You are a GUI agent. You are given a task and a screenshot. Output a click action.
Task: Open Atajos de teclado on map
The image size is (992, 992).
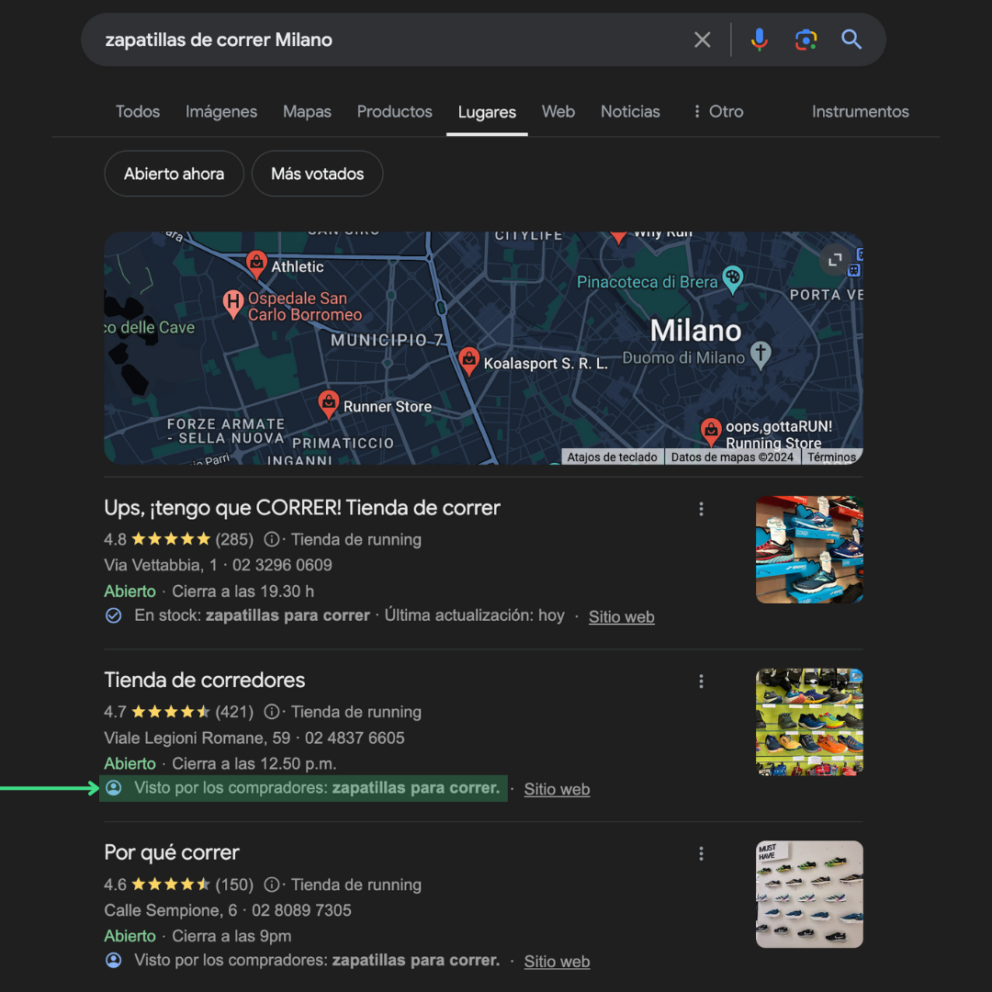[612, 457]
